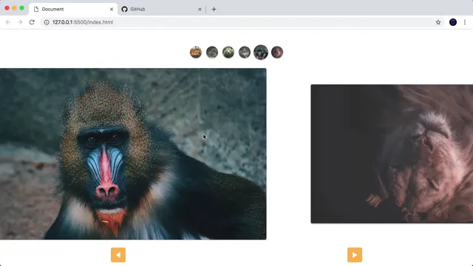This screenshot has height=266, width=473.
Task: Go back with browser back arrow
Action: 8,22
